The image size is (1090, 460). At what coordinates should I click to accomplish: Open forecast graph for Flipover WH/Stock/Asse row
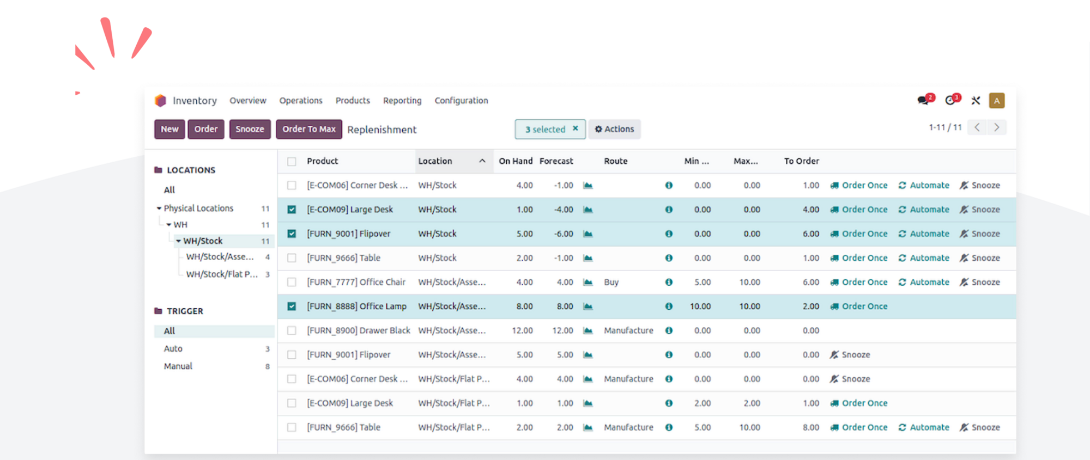point(588,355)
